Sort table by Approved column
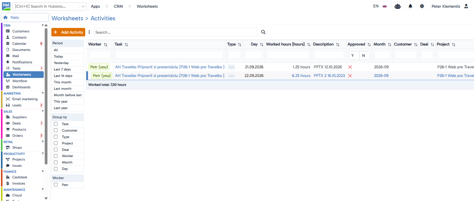474x201 pixels. (369, 45)
